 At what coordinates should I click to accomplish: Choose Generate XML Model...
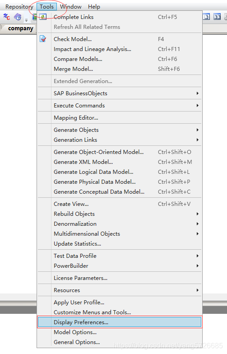point(120,162)
